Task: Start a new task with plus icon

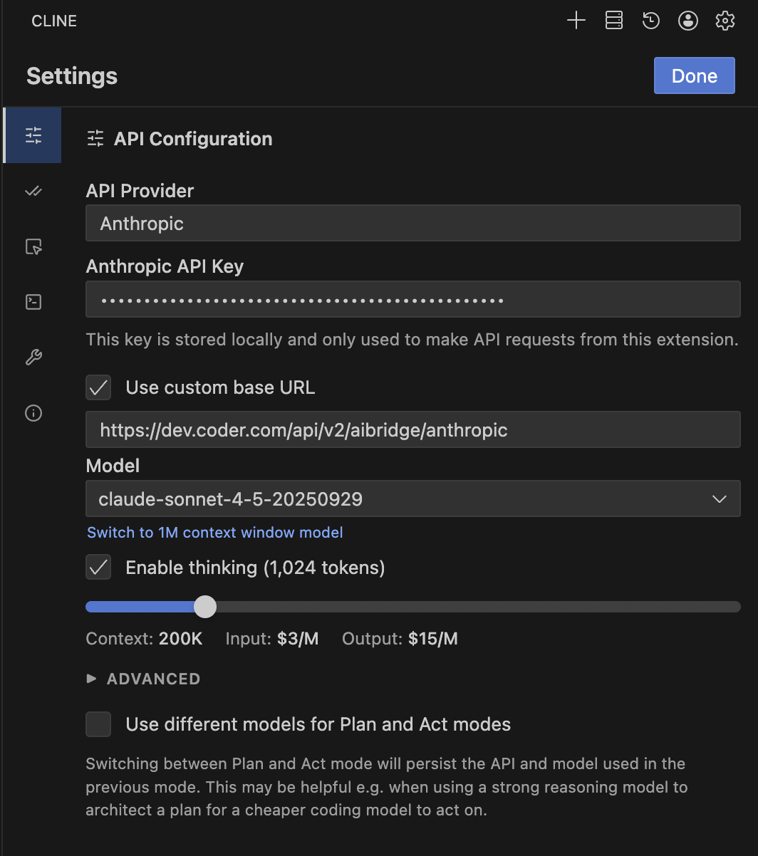Action: (x=576, y=21)
